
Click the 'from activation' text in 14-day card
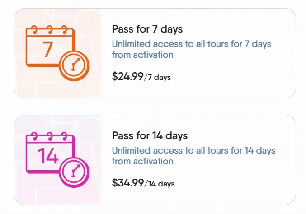(142, 161)
